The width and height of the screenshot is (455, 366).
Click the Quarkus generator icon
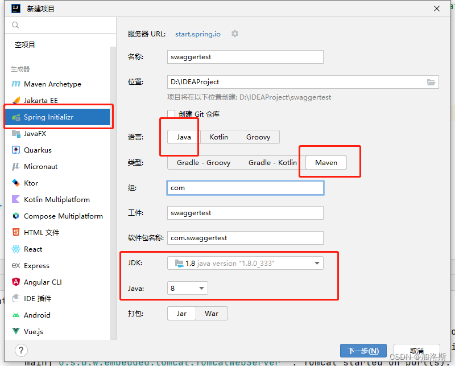click(16, 150)
